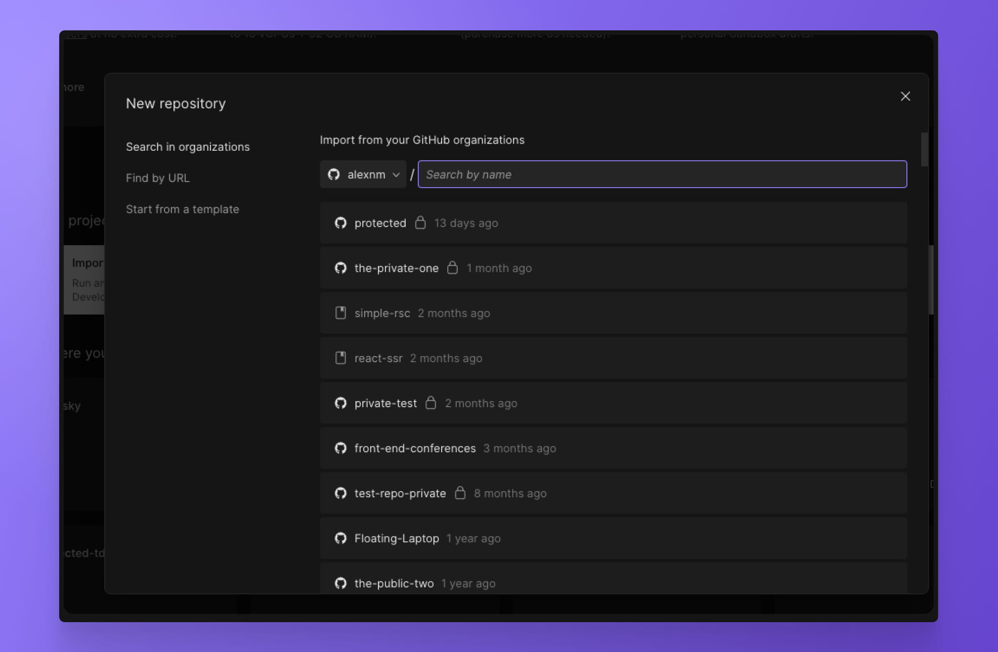Click the GitHub octocat in the alexnm selector

(x=334, y=174)
